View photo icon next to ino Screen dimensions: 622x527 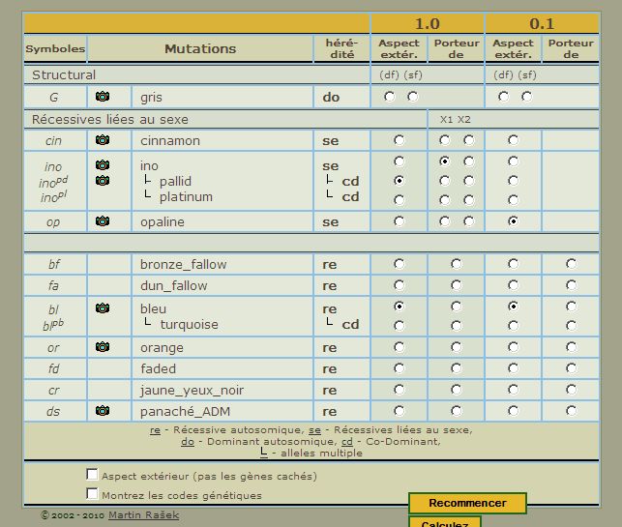(103, 165)
